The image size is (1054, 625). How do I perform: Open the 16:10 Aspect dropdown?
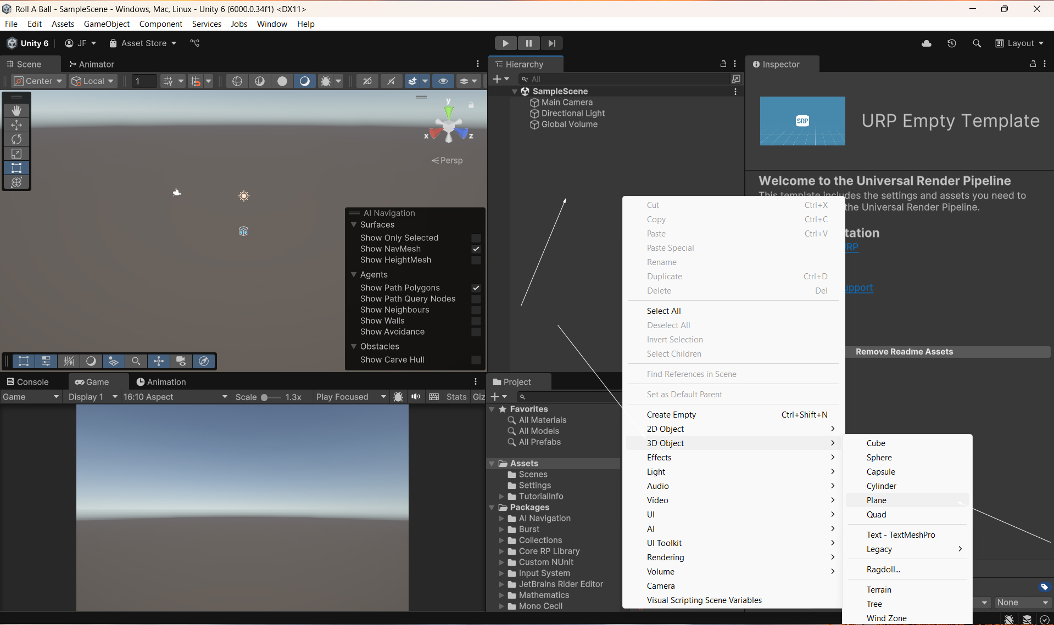(175, 397)
